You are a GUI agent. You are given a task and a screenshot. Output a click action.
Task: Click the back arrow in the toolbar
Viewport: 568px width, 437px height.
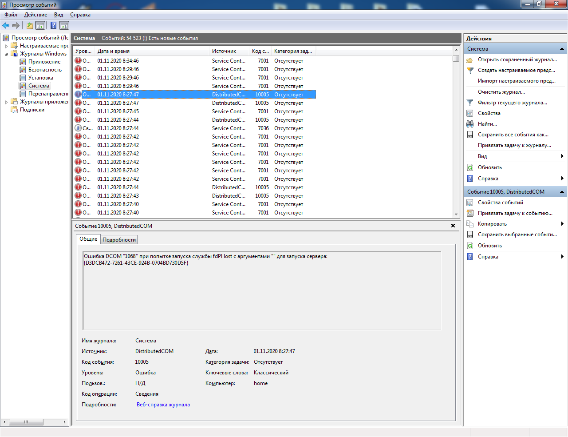6,25
